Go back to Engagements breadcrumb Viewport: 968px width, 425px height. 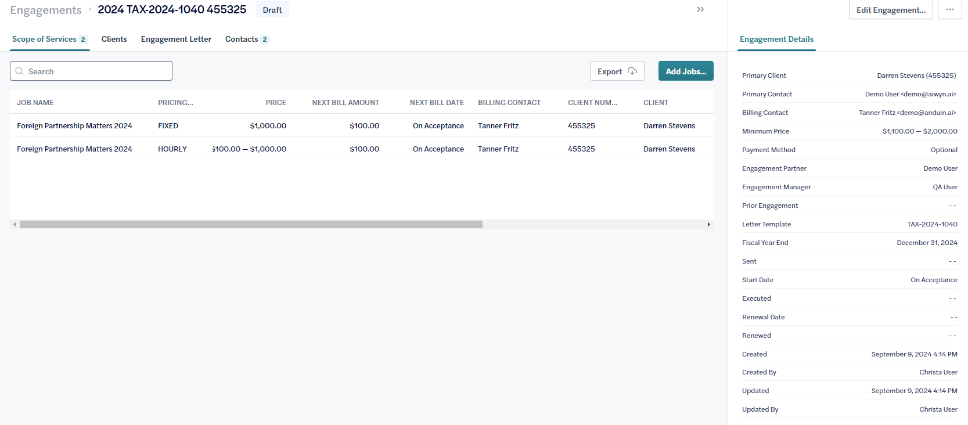[46, 10]
